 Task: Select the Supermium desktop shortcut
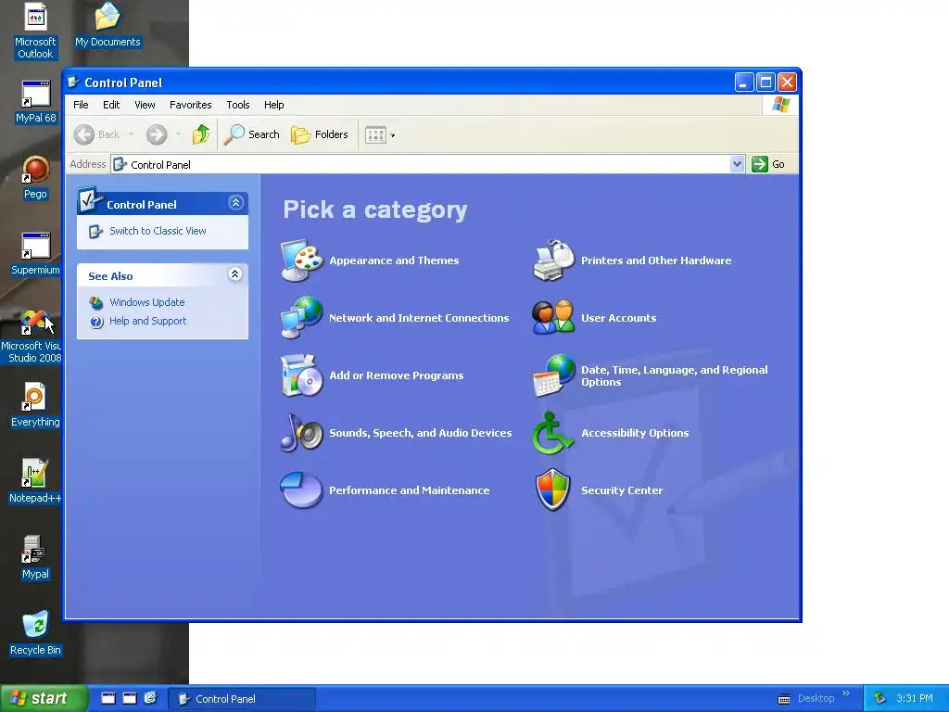[x=35, y=253]
